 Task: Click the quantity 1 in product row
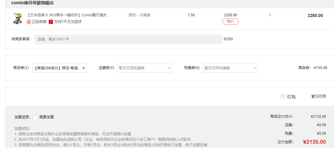[270, 15]
